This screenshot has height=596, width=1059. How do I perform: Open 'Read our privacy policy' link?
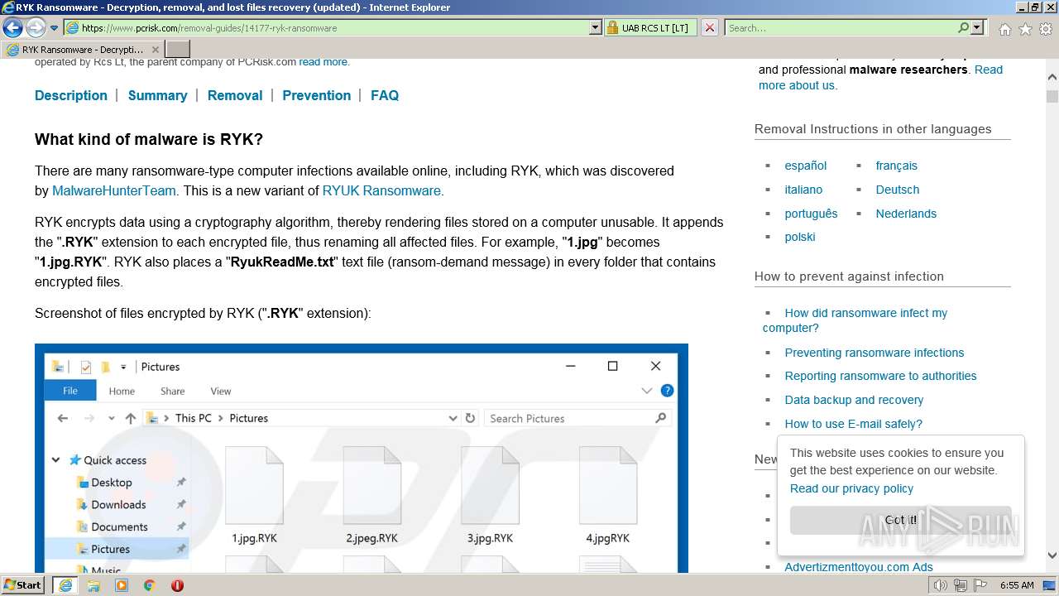(x=851, y=488)
